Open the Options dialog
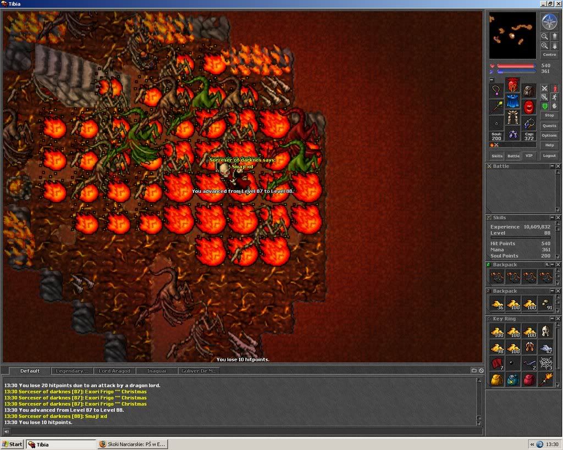This screenshot has width=563, height=450. pos(549,135)
